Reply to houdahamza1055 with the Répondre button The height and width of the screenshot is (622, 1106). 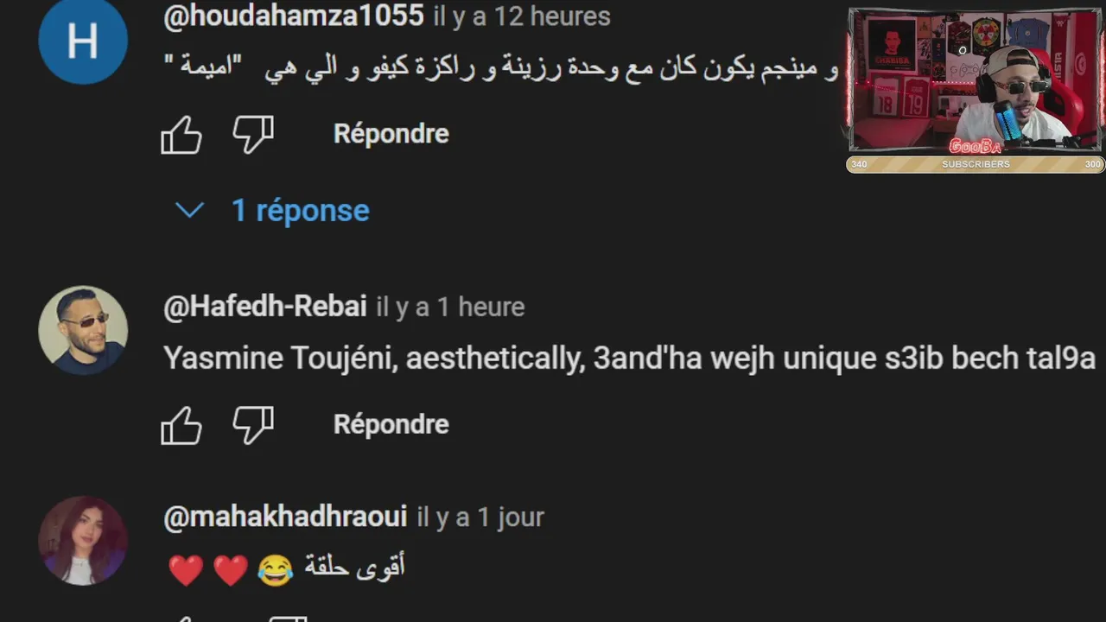click(x=391, y=134)
